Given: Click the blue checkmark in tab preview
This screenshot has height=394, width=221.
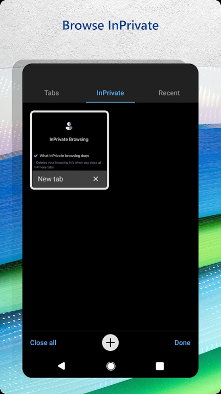Looking at the screenshot, I should 36,156.
